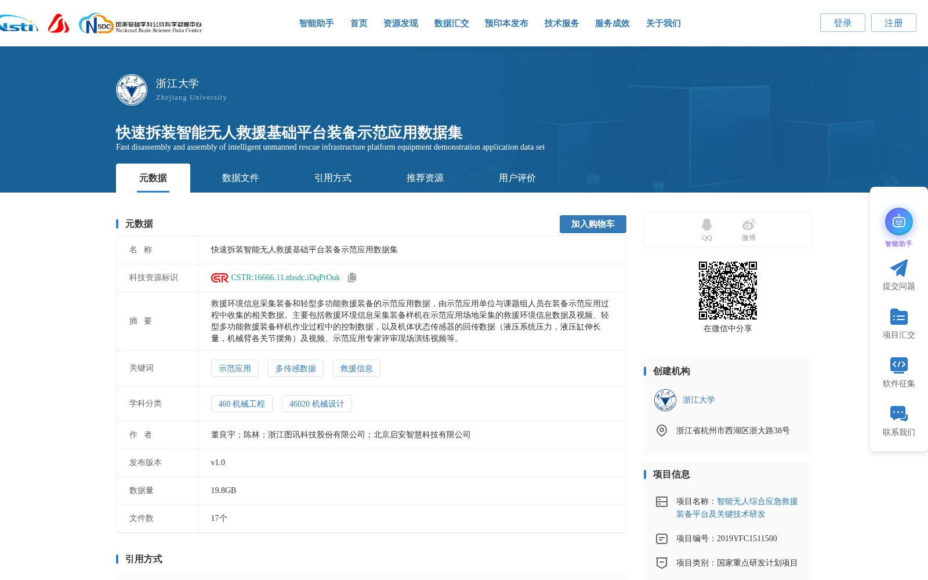Click the 国家重点研发计划项目 category text
The width and height of the screenshot is (928, 580).
click(757, 563)
